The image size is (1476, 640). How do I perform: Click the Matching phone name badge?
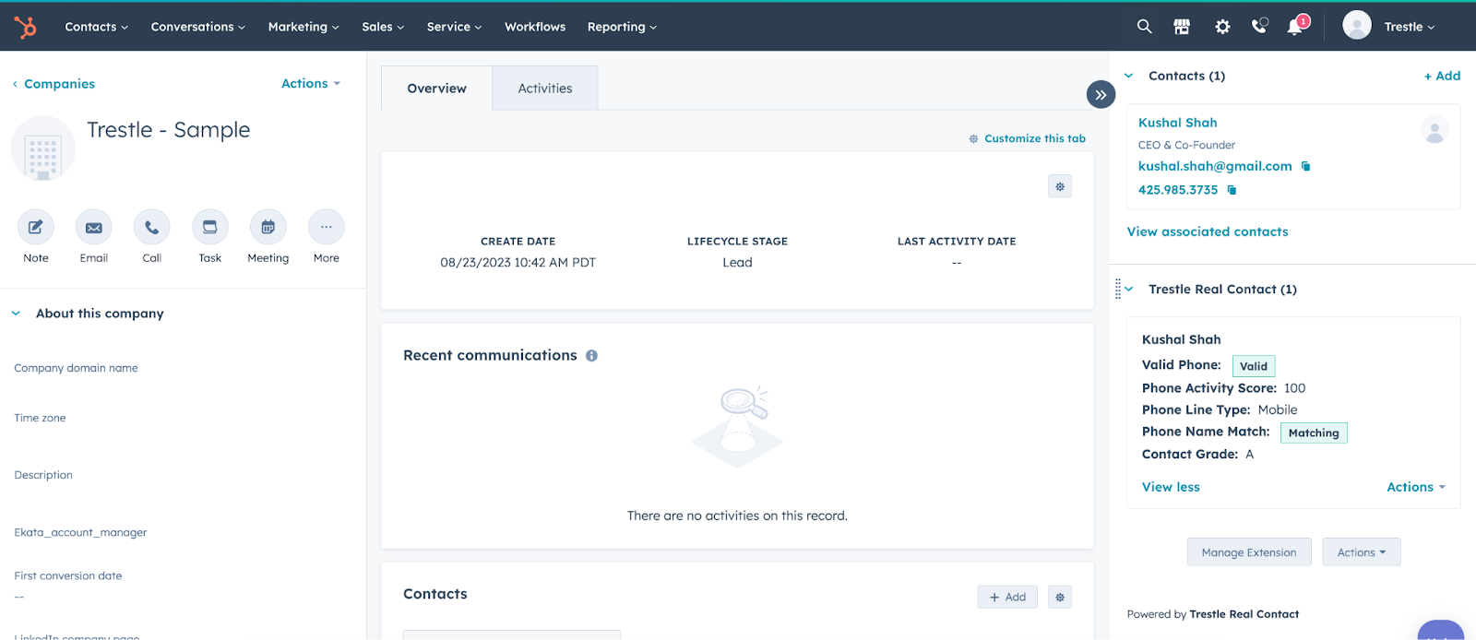[x=1314, y=433]
